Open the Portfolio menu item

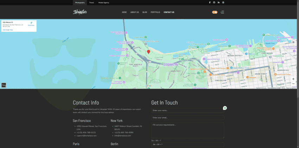(x=155, y=12)
